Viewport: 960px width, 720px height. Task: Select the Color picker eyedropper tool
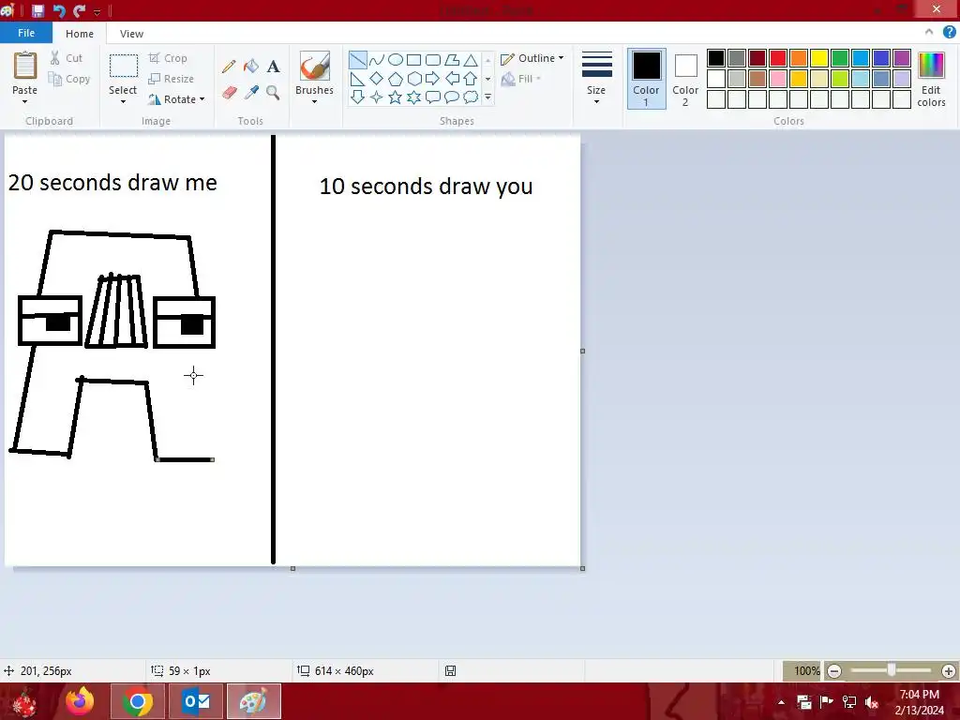click(x=251, y=93)
